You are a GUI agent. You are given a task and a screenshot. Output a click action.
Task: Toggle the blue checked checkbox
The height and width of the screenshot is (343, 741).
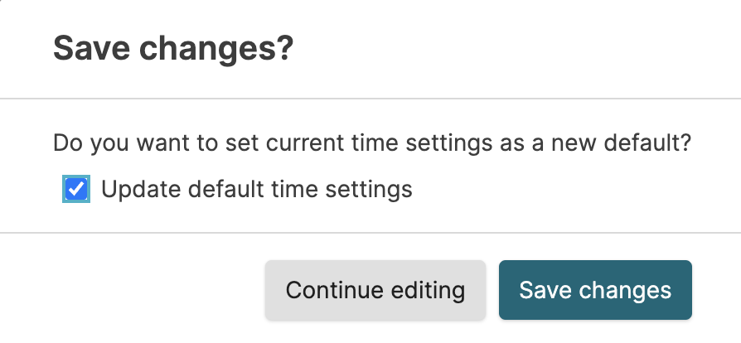pos(76,190)
